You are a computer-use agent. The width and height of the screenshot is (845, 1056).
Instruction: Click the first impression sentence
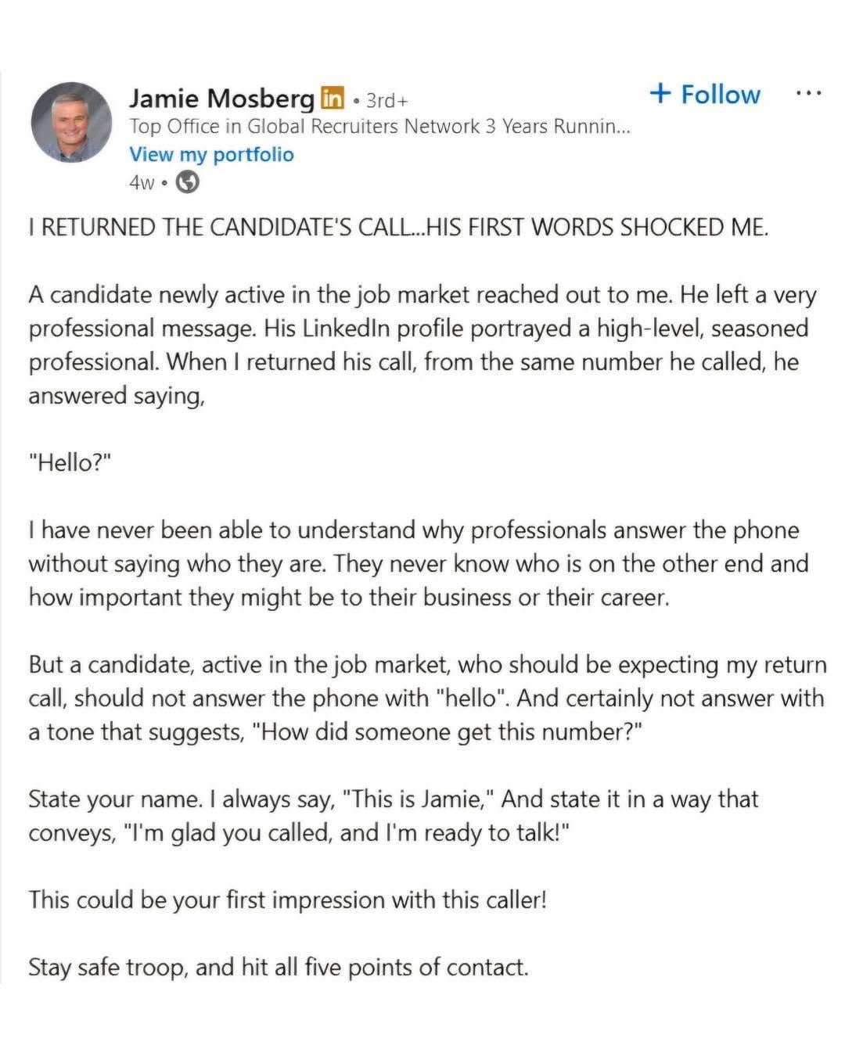tap(287, 900)
